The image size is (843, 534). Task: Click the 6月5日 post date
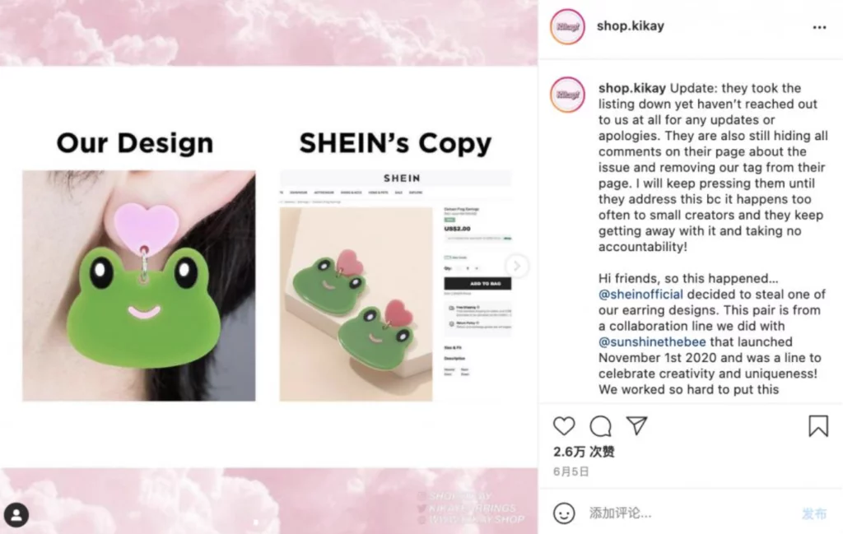pyautogui.click(x=571, y=471)
